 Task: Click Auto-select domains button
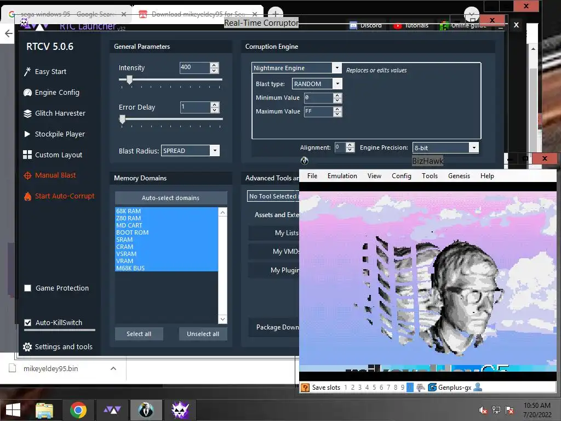(171, 198)
